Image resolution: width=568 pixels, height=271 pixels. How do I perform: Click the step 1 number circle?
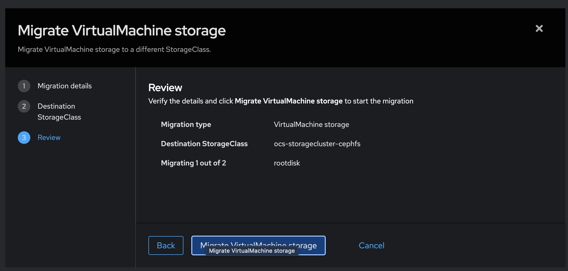tap(24, 86)
